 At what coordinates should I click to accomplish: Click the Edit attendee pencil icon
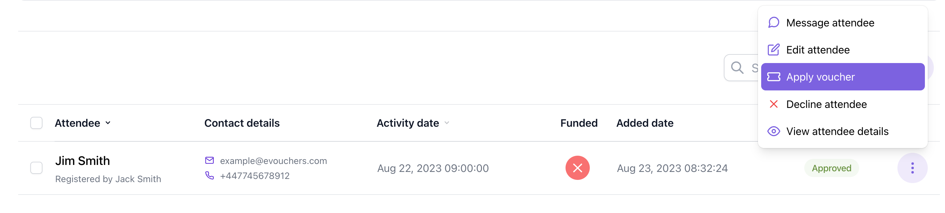pos(774,50)
